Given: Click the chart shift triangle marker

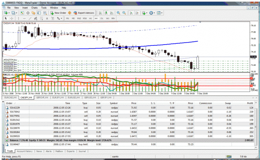Looking at the screenshot, I should click(x=200, y=22).
